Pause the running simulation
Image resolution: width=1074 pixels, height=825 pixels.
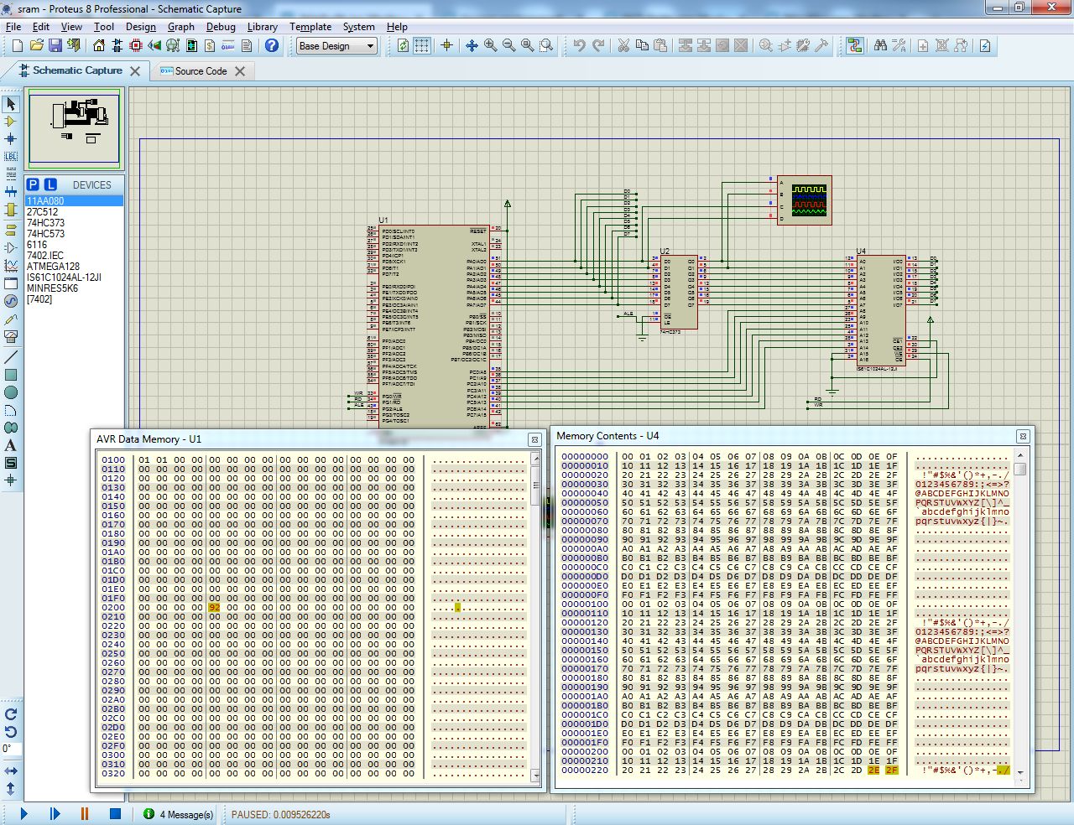click(x=85, y=813)
